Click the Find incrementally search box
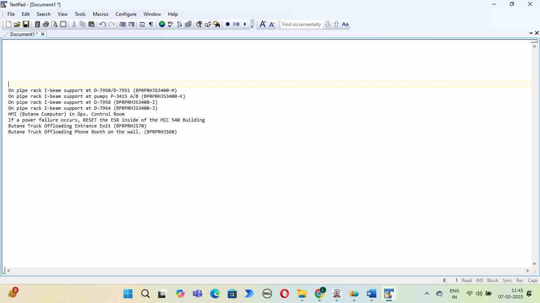The height and width of the screenshot is (303, 540). pos(301,24)
